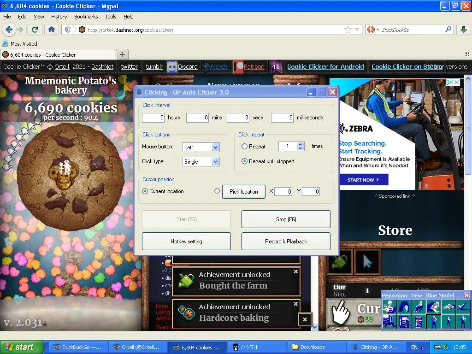Close the Zebra ad with its X icon
Screen dimensions: 472x354
click(457, 82)
